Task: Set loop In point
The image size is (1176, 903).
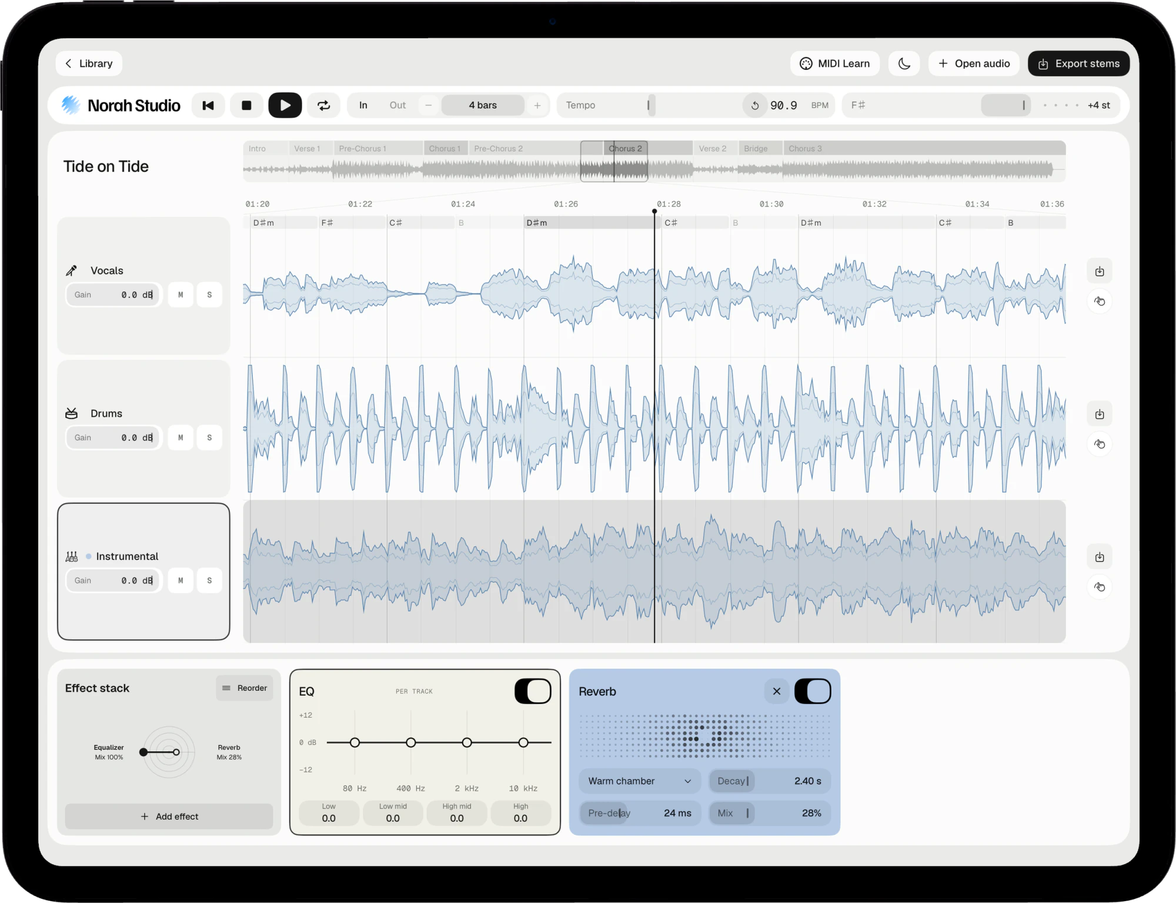Action: [363, 105]
